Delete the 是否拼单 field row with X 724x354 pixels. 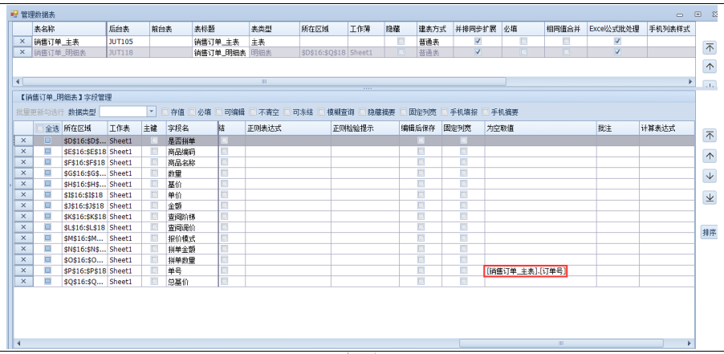[x=22, y=140]
